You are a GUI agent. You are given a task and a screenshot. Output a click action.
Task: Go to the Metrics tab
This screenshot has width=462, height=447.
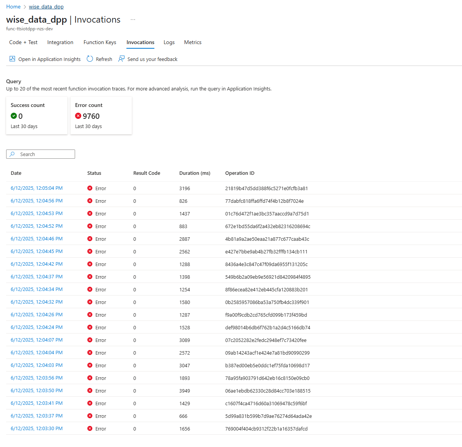point(193,42)
